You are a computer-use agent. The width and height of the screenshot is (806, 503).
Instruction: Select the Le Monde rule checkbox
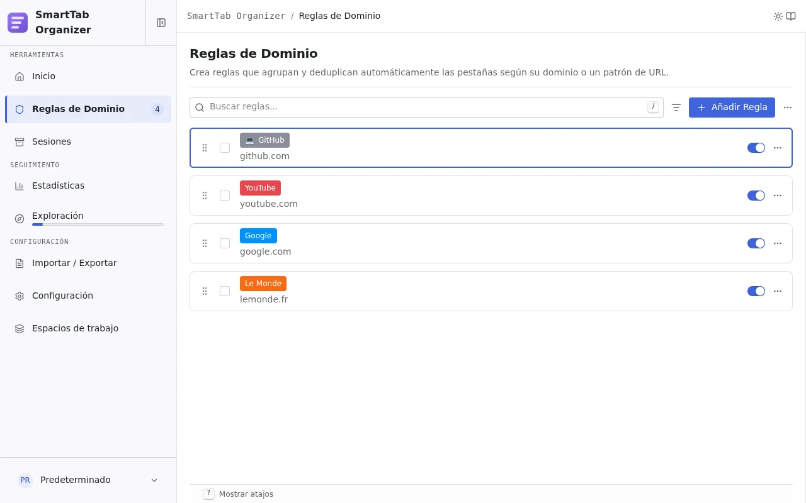(x=225, y=291)
